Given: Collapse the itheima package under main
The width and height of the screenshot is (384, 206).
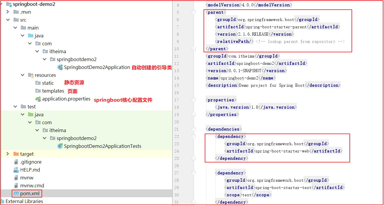Looking at the screenshot, I should [x=37, y=51].
